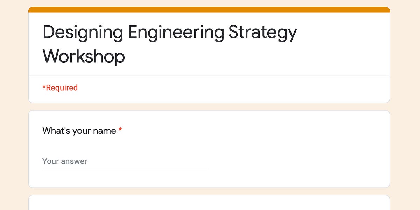Click the placeholder text "Your answer"
This screenshot has height=210, width=420.
point(64,161)
